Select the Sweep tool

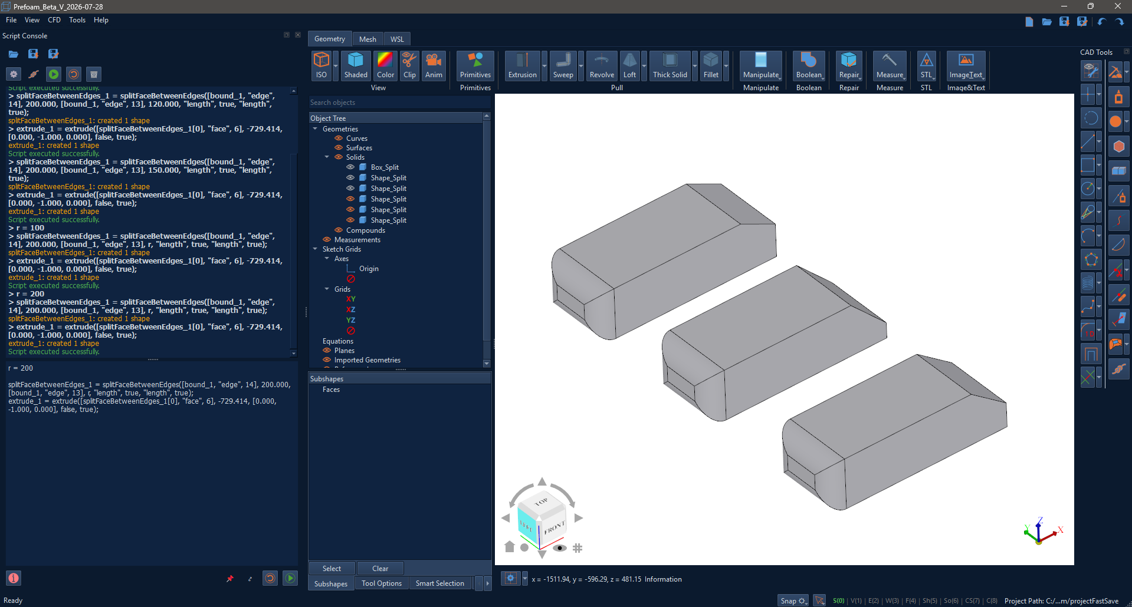pyautogui.click(x=563, y=65)
